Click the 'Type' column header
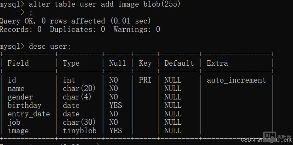Viewport: 293px width, 145px height. point(71,63)
